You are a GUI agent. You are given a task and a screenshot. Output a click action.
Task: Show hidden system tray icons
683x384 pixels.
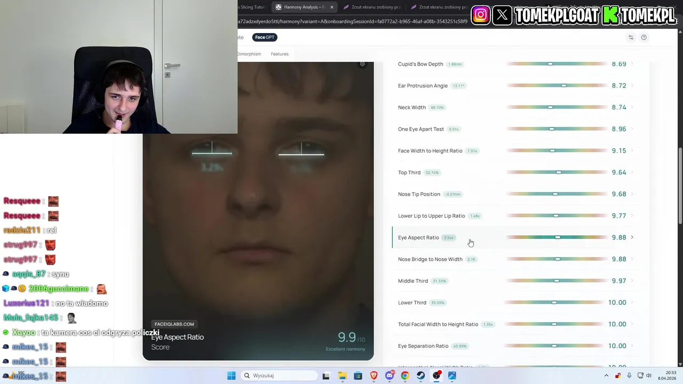(x=606, y=375)
